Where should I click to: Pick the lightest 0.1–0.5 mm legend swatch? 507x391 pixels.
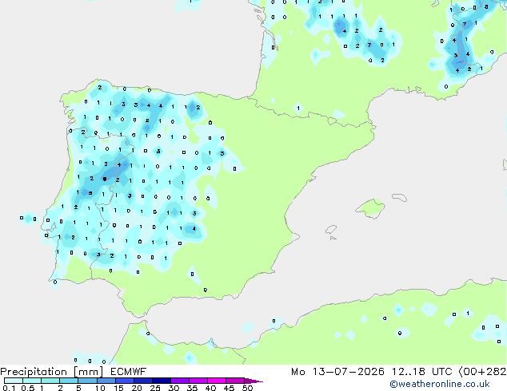pos(14,381)
